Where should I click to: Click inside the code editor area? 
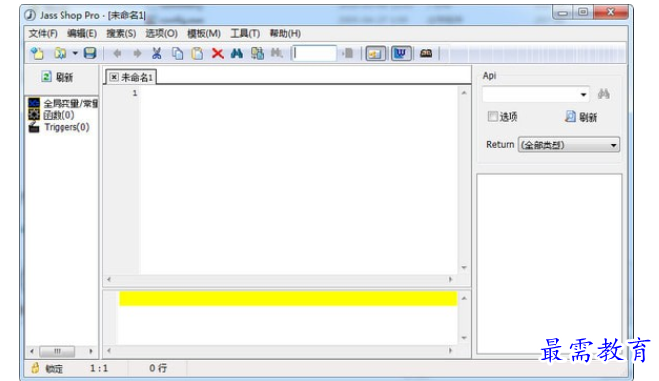point(299,181)
